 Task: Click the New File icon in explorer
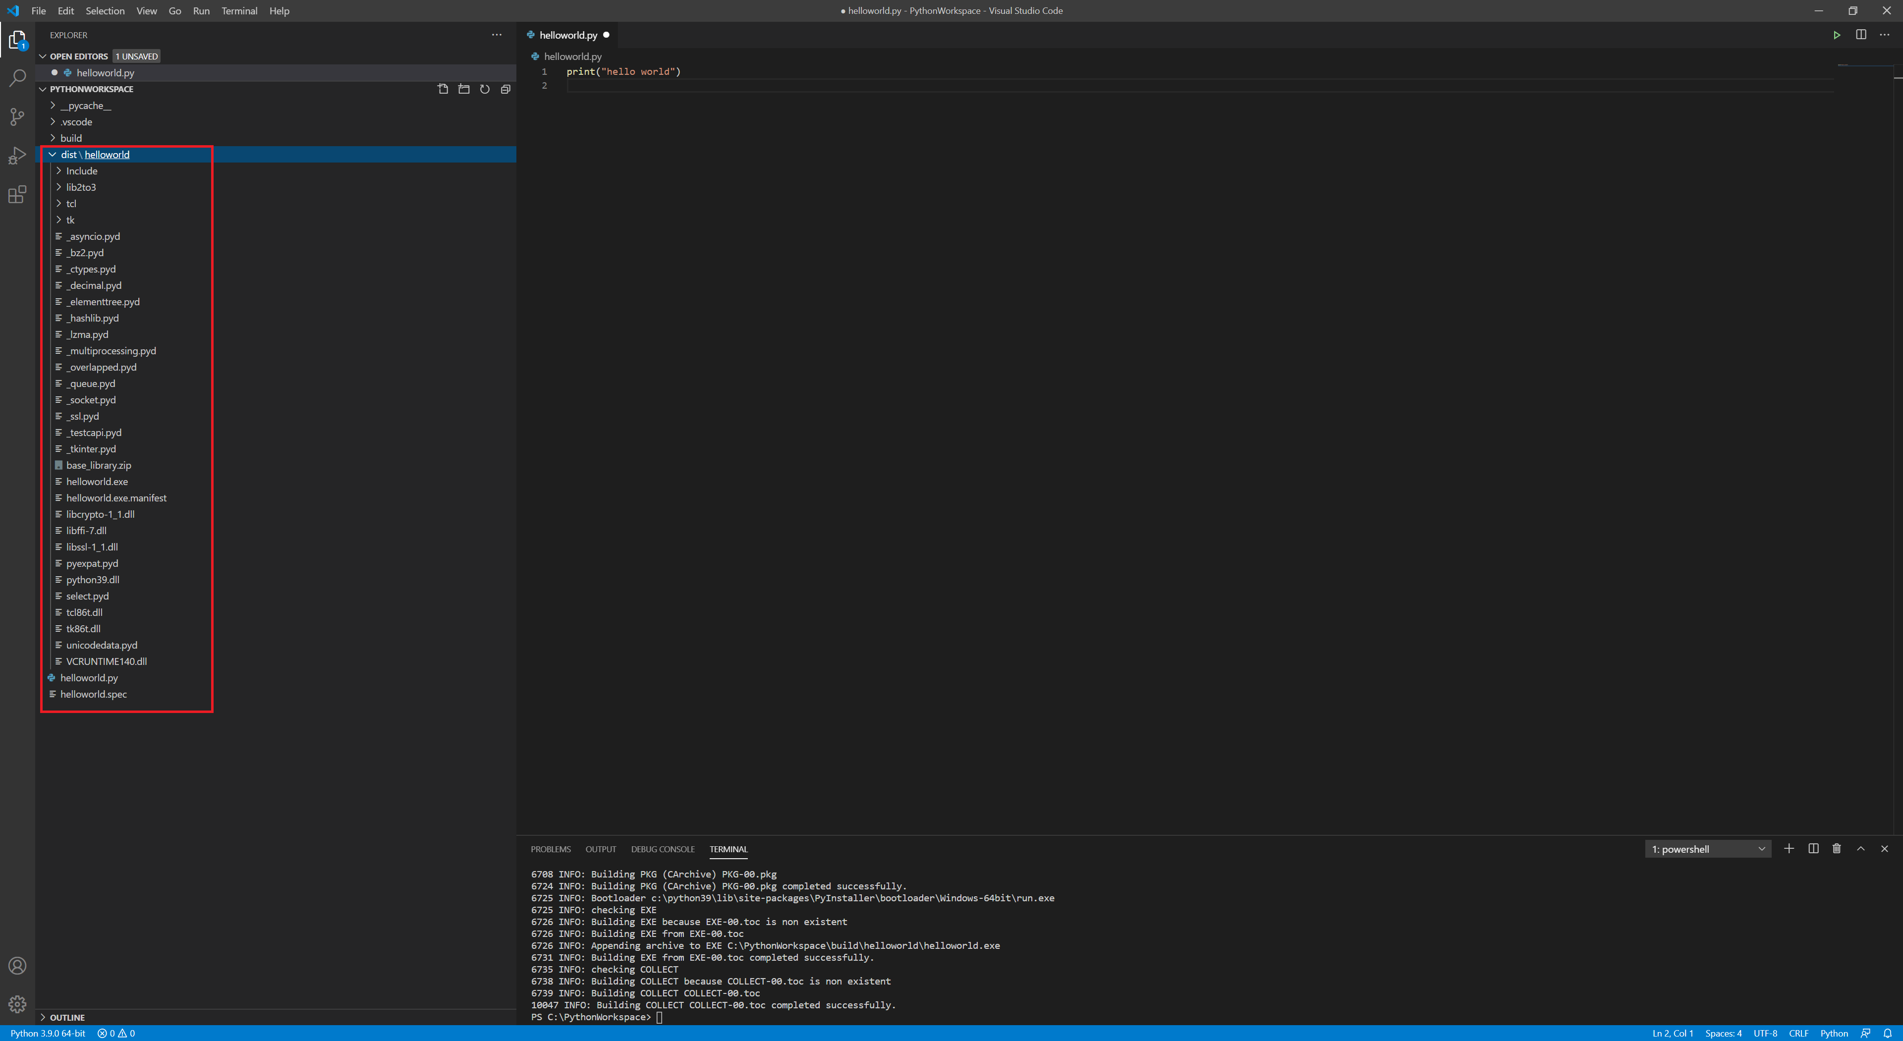tap(443, 89)
